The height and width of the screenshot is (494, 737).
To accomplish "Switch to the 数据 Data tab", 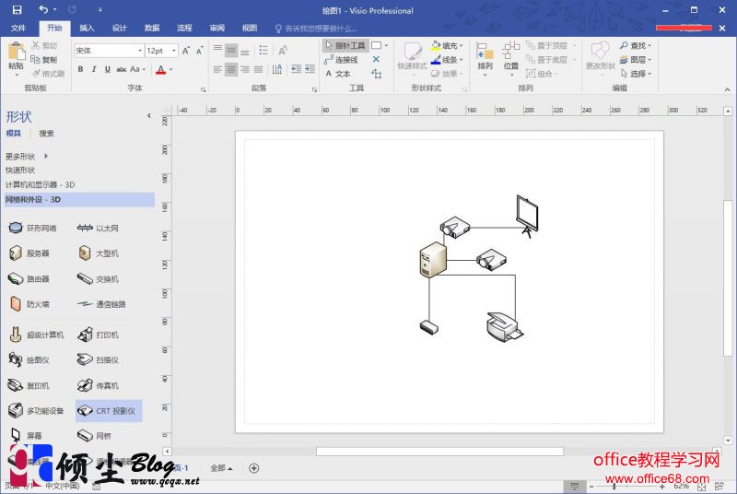I will [152, 29].
